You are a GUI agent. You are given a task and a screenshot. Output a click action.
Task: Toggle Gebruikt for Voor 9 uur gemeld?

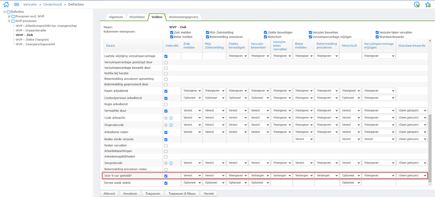[x=166, y=176]
